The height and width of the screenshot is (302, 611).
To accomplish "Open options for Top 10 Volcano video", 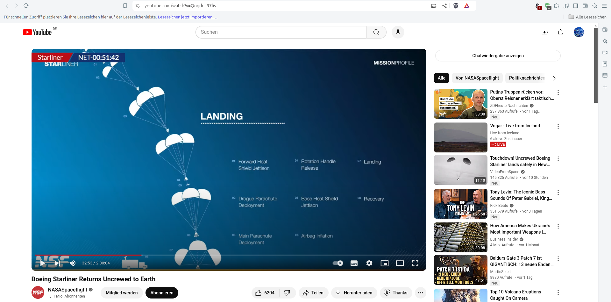I will pos(558,292).
